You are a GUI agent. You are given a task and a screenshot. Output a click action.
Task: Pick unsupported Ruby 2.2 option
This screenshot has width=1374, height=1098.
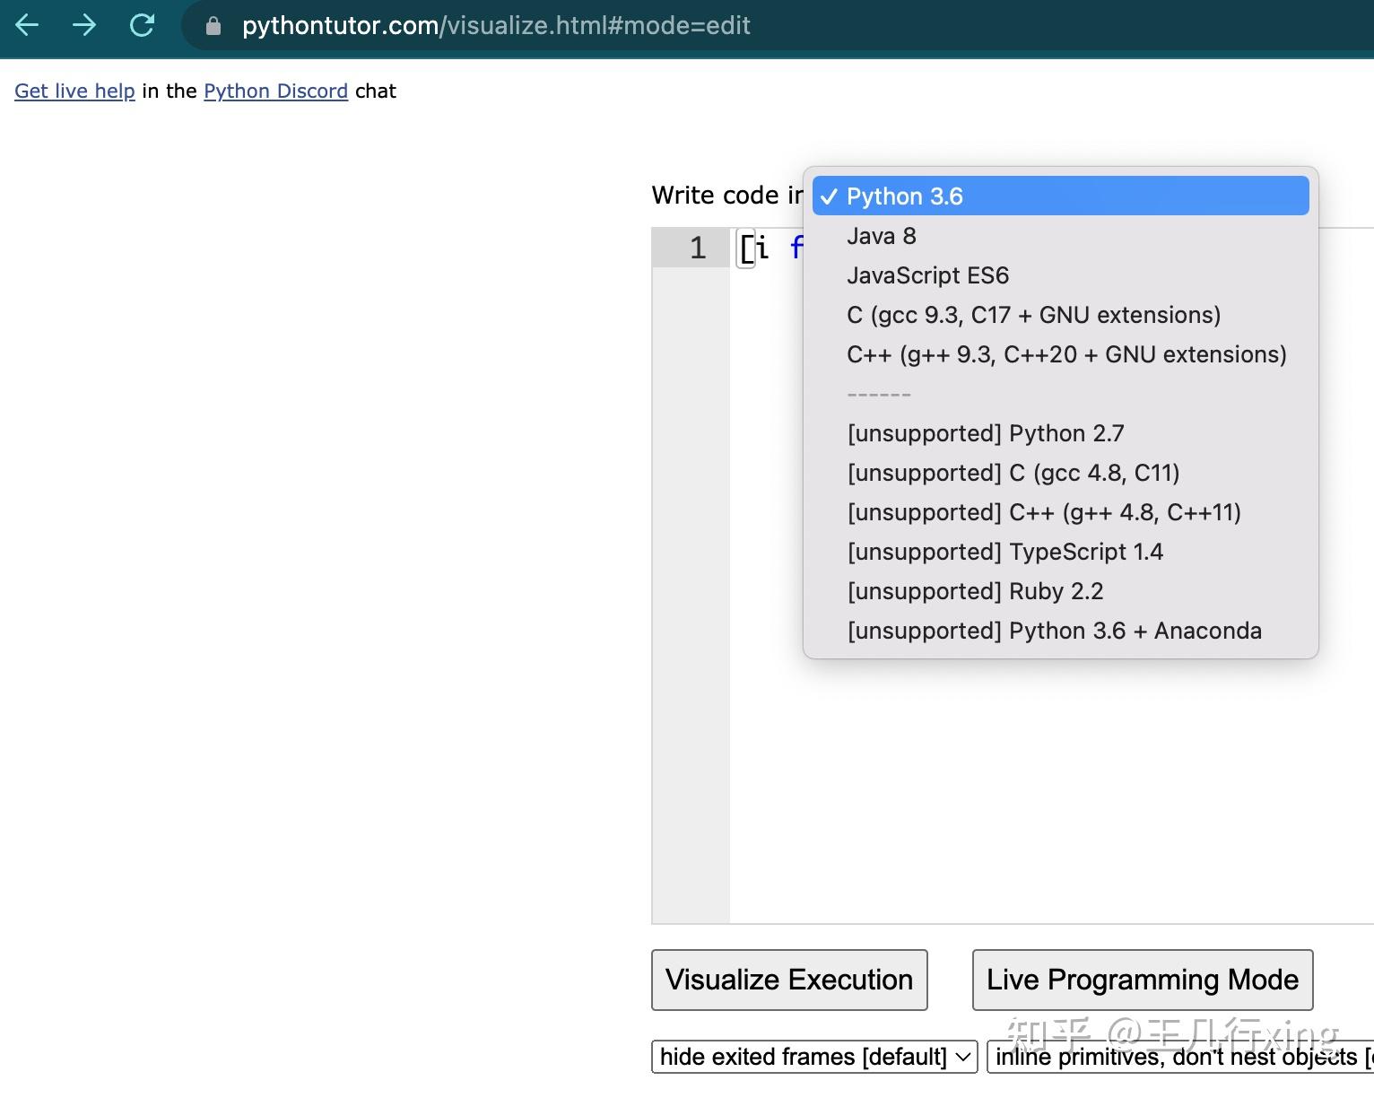pos(975,591)
